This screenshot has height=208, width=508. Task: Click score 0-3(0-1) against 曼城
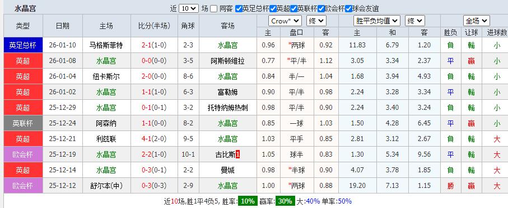pyautogui.click(x=154, y=170)
